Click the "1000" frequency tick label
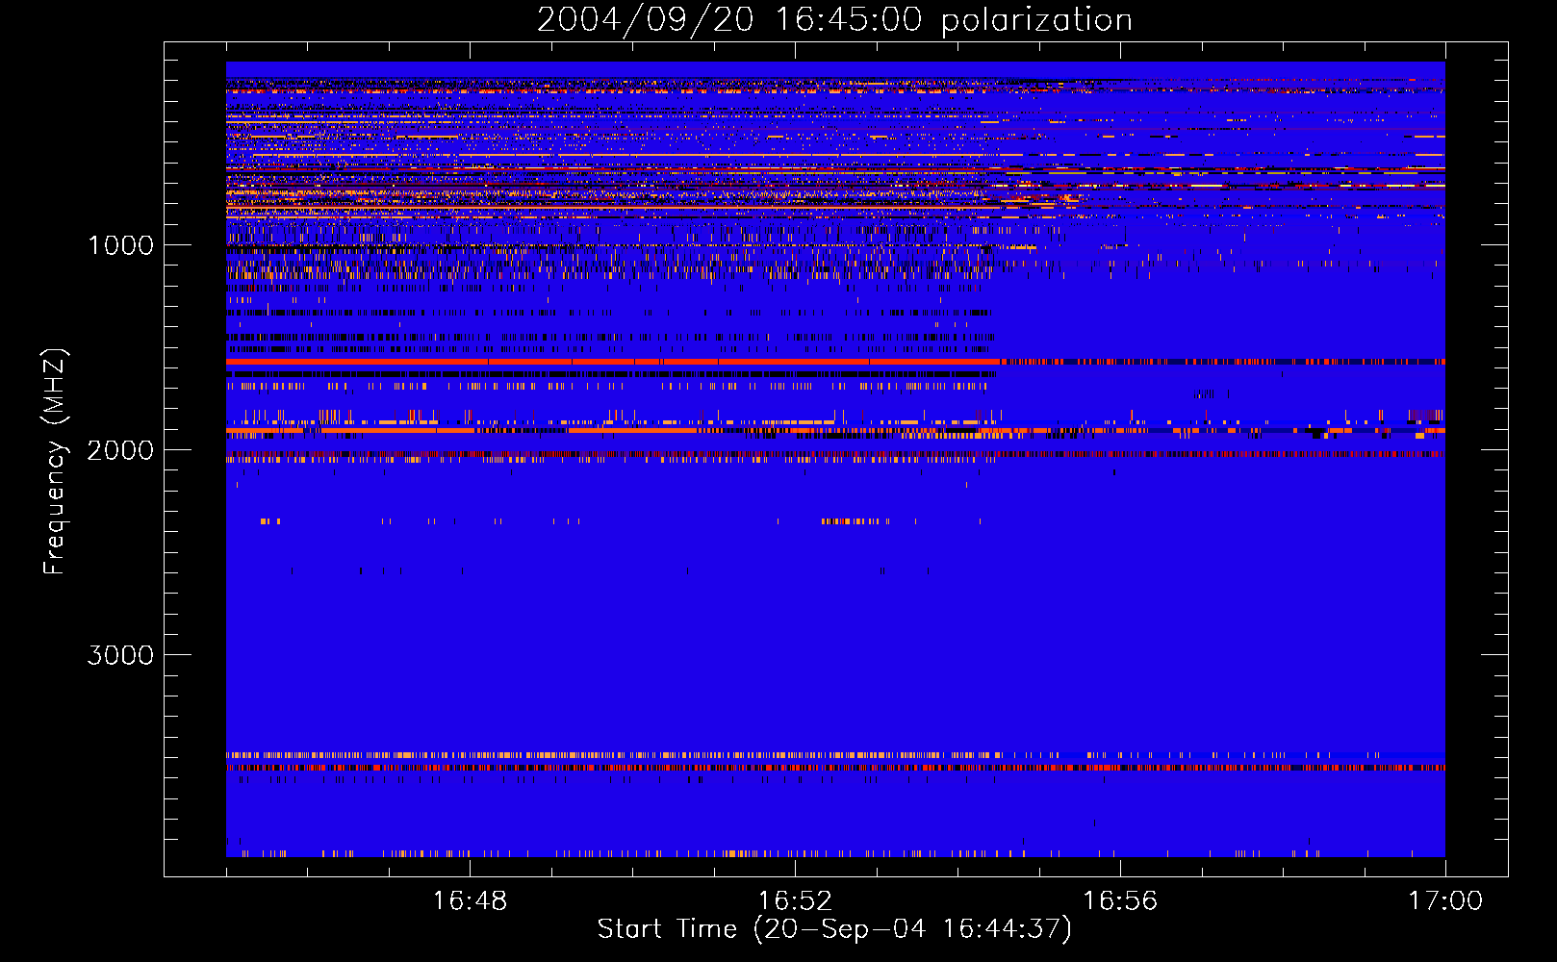The height and width of the screenshot is (962, 1557). (120, 245)
